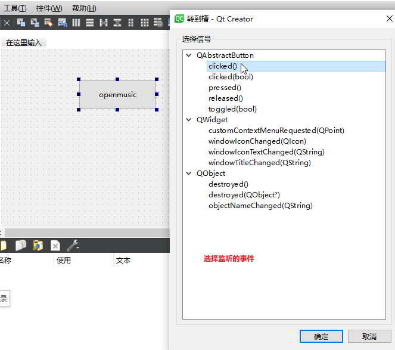This screenshot has height=350, width=395.
Task: Open the 控件(W) menu
Action: point(49,8)
